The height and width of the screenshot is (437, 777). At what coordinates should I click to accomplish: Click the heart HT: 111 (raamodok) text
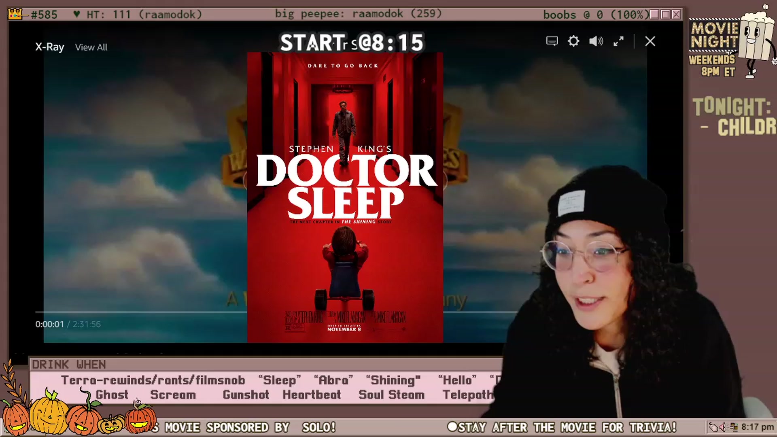pos(138,15)
